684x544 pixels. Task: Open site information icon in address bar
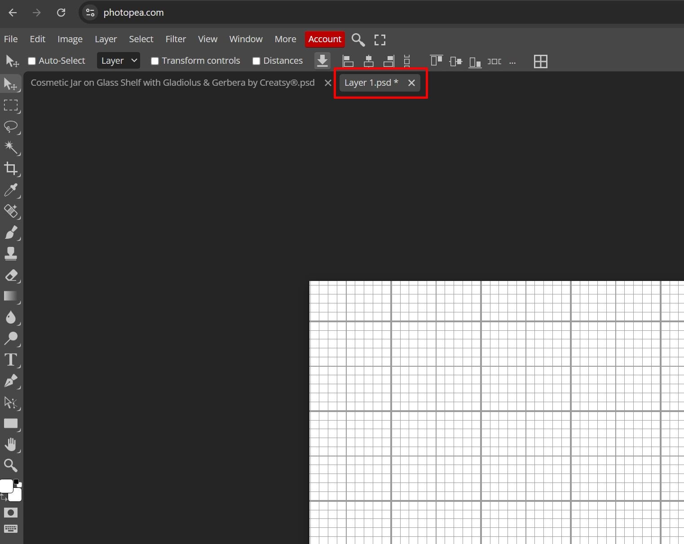(x=90, y=13)
